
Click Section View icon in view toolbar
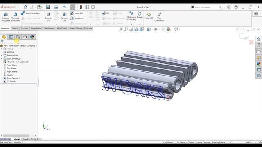click(x=136, y=29)
